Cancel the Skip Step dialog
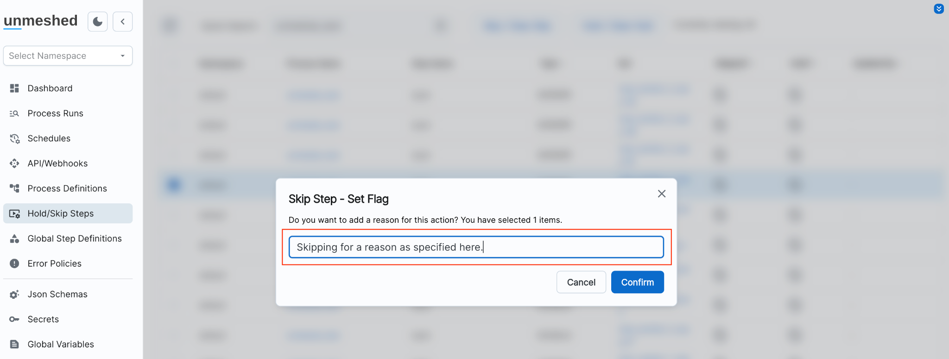The width and height of the screenshot is (949, 359). pos(581,282)
